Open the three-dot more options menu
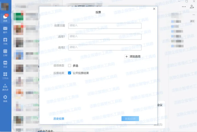Image resolution: width=197 pixels, height=132 pixels. [183, 7]
